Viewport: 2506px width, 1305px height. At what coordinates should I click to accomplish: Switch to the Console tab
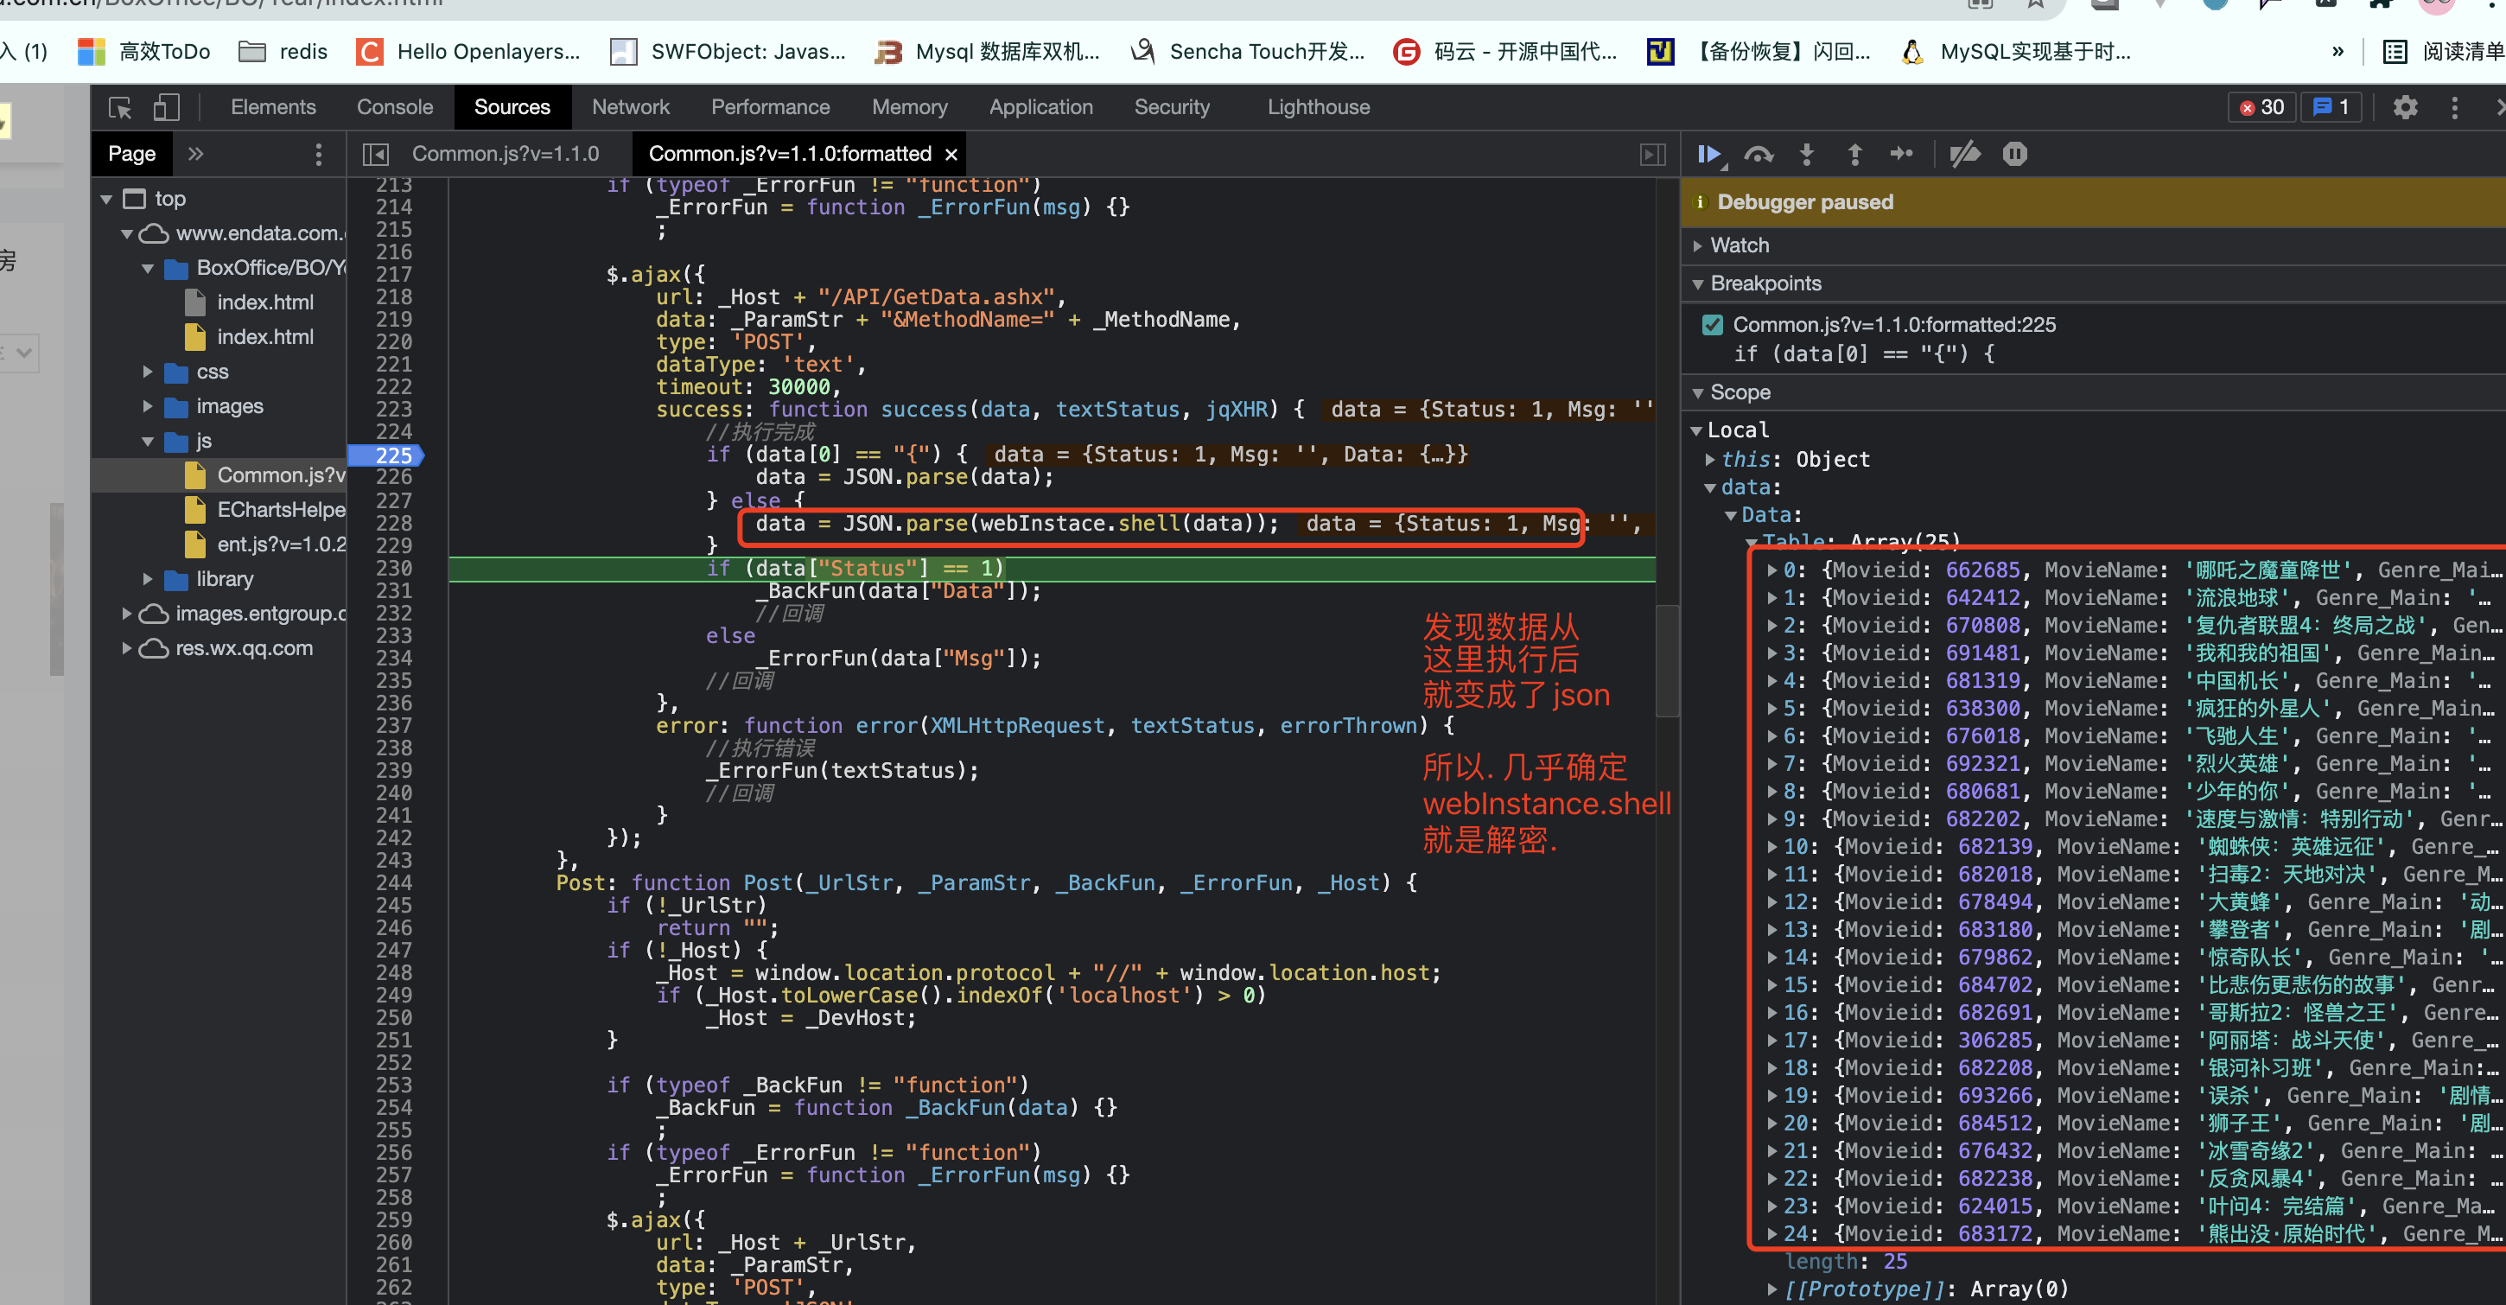point(395,107)
